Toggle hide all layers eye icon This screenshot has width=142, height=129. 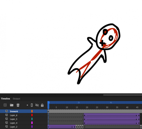(x=37, y=105)
